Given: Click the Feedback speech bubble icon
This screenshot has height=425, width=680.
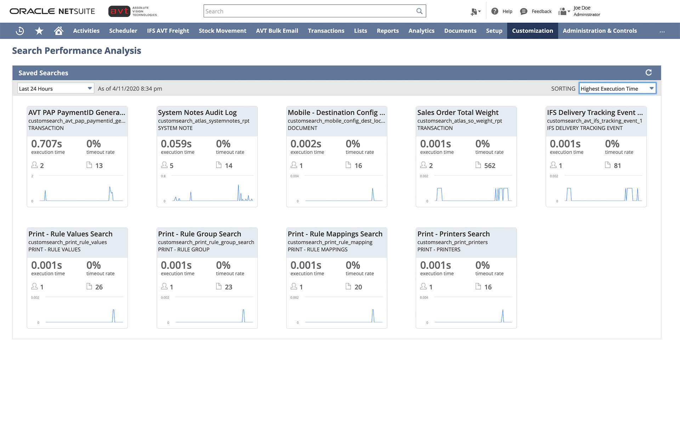Looking at the screenshot, I should click(x=523, y=11).
